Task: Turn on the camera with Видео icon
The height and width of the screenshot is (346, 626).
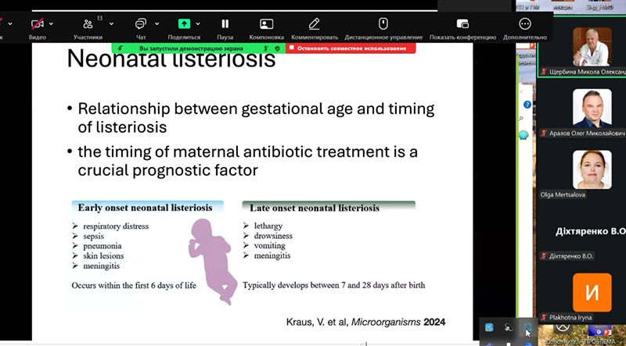Action: tap(37, 24)
